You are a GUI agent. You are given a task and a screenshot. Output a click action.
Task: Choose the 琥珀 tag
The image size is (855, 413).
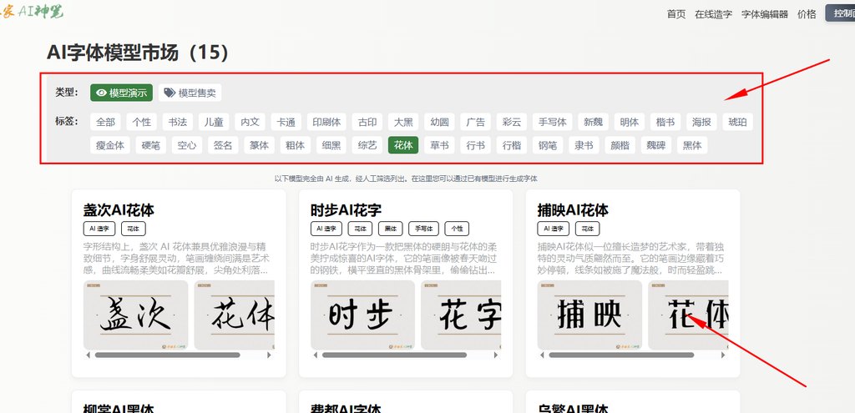(x=737, y=122)
